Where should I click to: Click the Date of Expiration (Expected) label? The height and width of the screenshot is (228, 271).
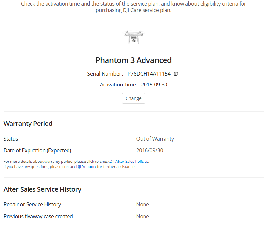[37, 150]
